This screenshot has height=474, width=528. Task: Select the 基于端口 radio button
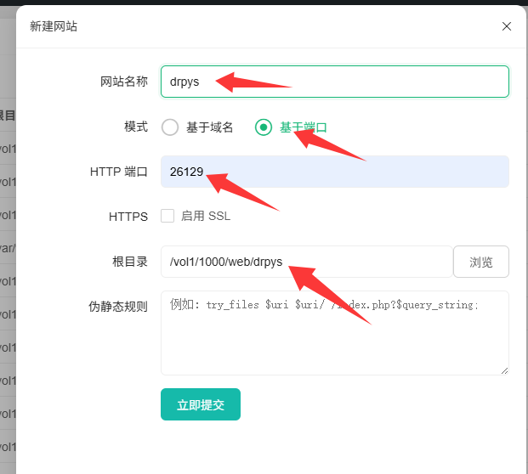coord(264,127)
